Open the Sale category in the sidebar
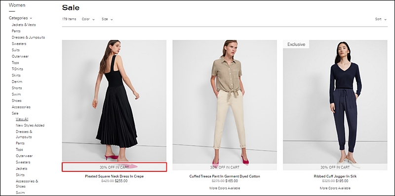Screen dimensions: 395x196 pyautogui.click(x=15, y=113)
